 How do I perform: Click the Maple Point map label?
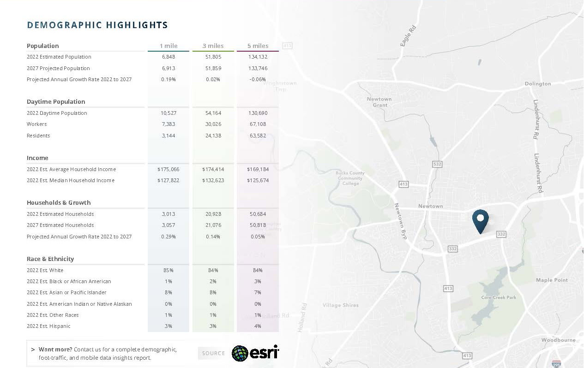[x=552, y=280]
